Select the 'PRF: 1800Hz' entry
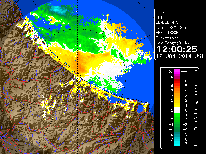Viewport: 206px width, 154px height. [168, 33]
